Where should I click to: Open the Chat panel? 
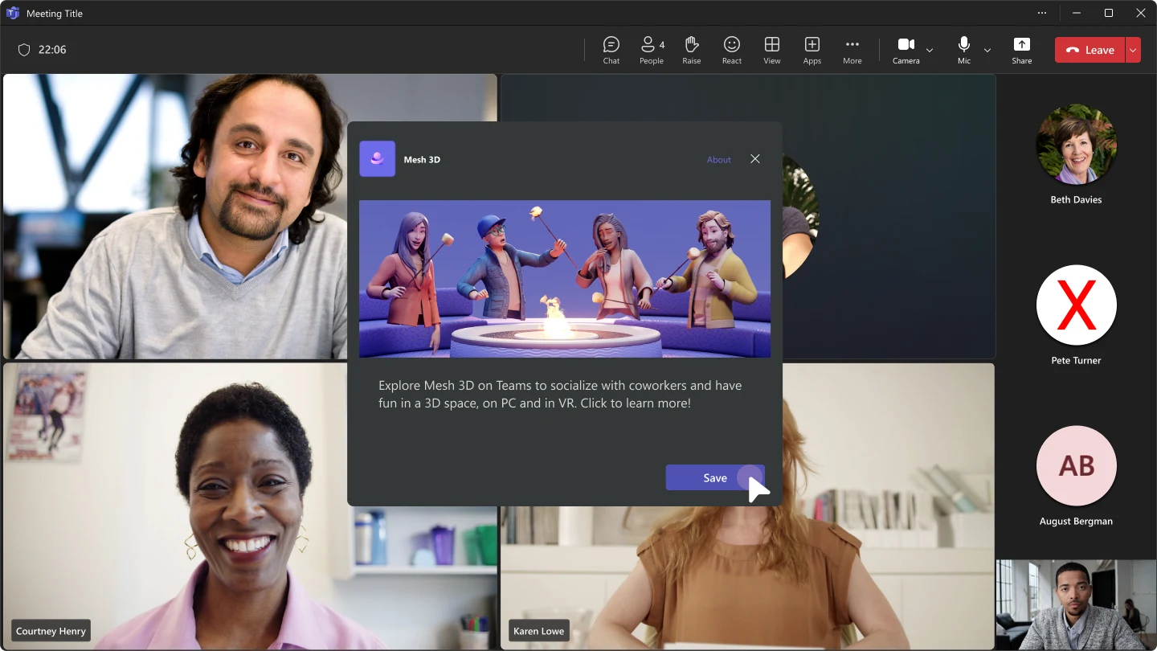click(611, 50)
